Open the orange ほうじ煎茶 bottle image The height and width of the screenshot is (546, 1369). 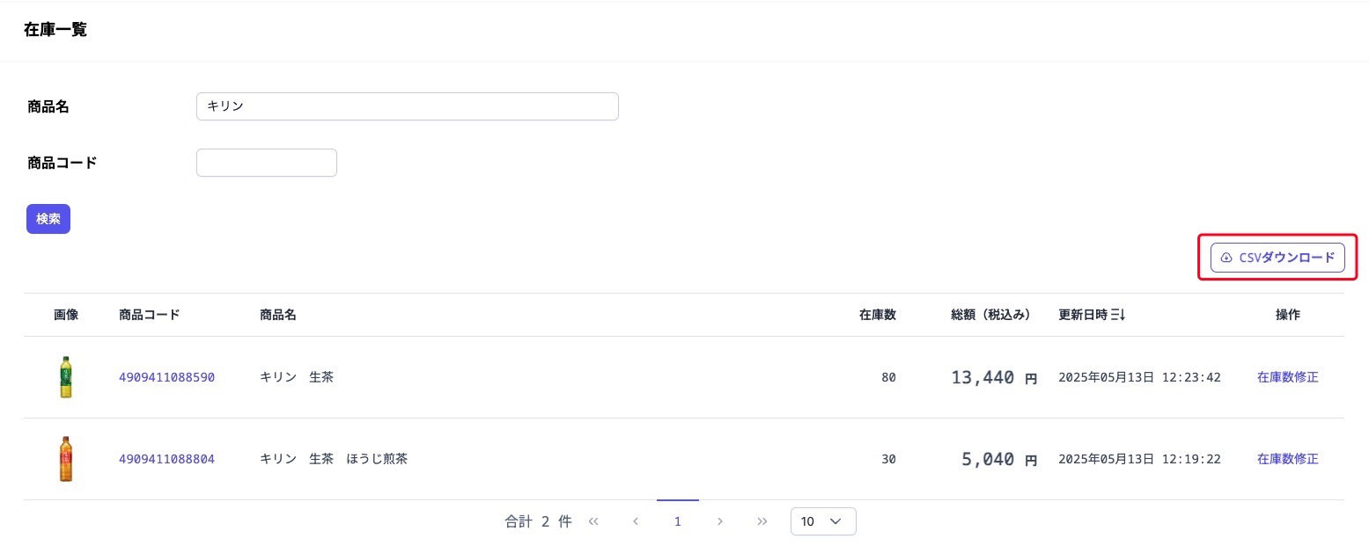pos(66,459)
